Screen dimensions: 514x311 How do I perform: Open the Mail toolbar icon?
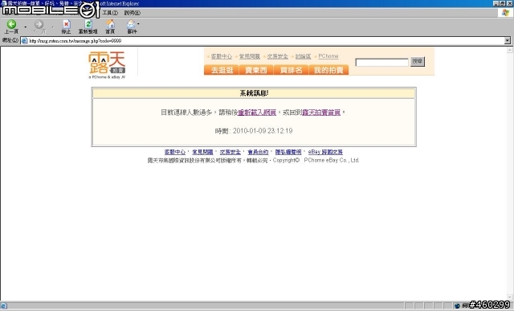131,27
